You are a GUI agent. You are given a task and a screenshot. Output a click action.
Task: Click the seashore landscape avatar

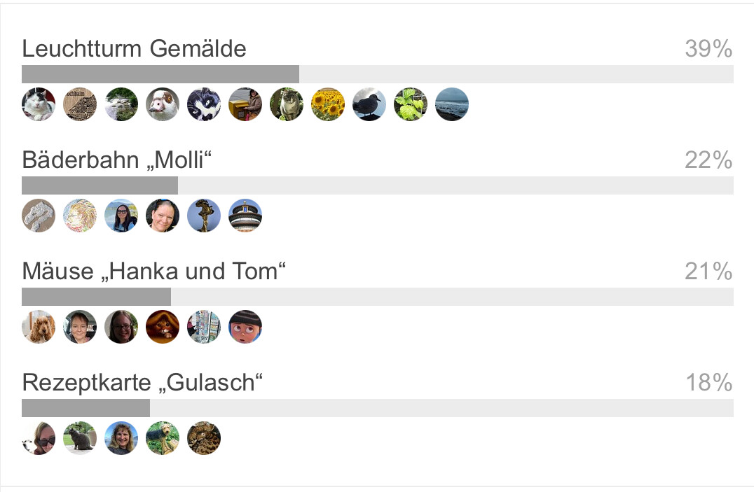452,104
